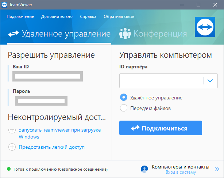Open the partner ID dropdown arrow
Screen dimensions: 224x178
[x=210, y=81]
